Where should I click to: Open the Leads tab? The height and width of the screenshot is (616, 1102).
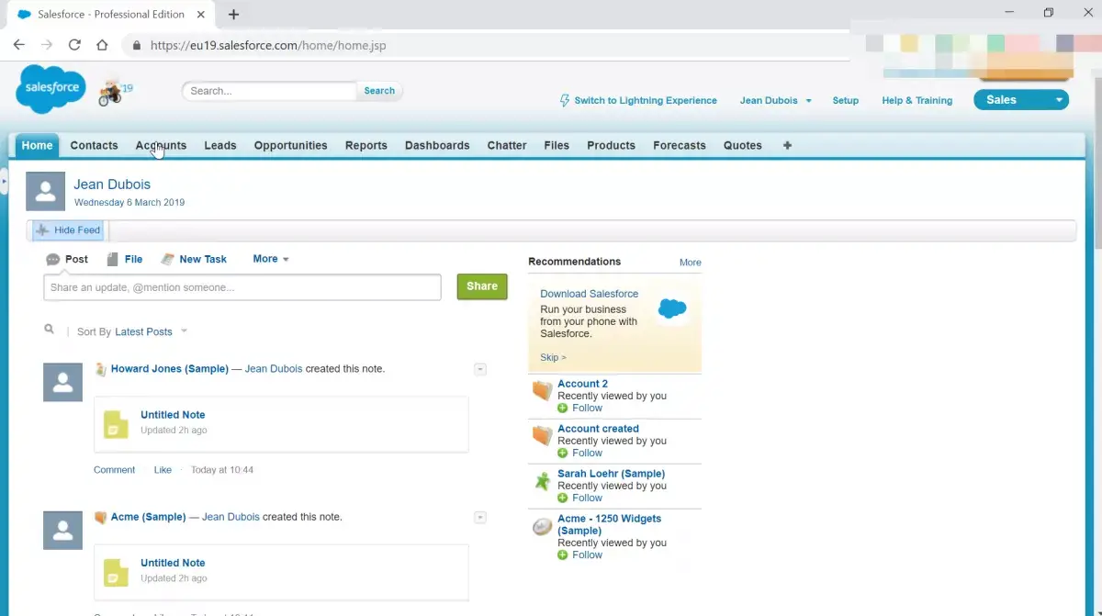coord(220,145)
